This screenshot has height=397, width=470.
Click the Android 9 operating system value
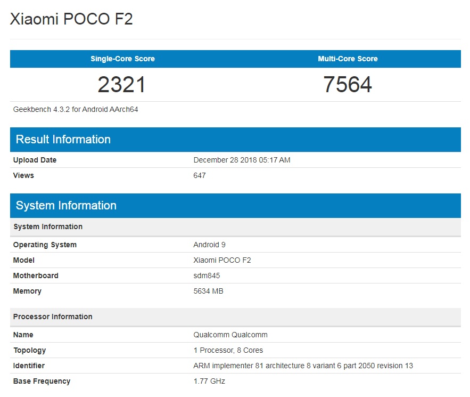[x=206, y=245]
